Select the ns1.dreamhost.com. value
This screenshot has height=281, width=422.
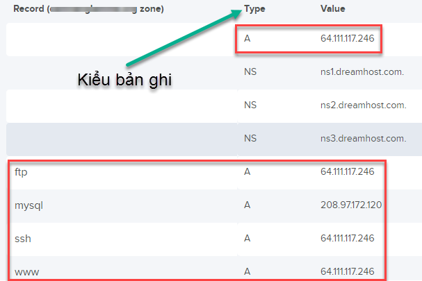click(x=359, y=71)
